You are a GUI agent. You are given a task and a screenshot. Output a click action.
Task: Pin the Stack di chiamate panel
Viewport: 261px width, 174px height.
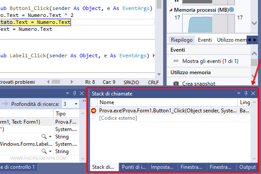coord(245,93)
